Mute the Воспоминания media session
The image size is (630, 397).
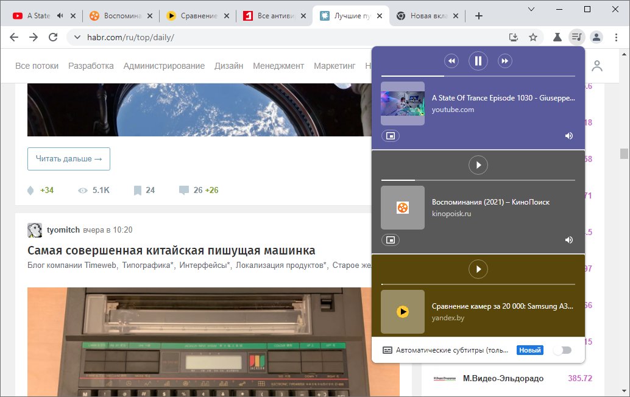tap(568, 240)
